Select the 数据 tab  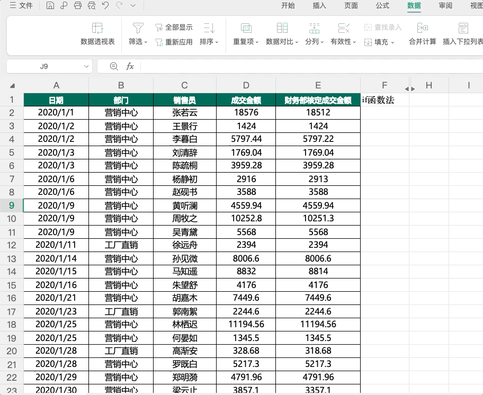(414, 5)
